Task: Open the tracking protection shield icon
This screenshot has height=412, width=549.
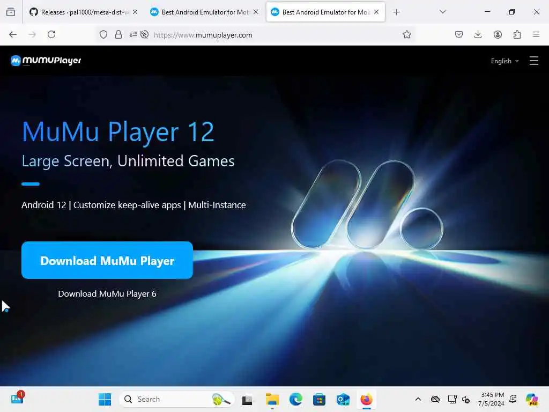Action: 103,34
